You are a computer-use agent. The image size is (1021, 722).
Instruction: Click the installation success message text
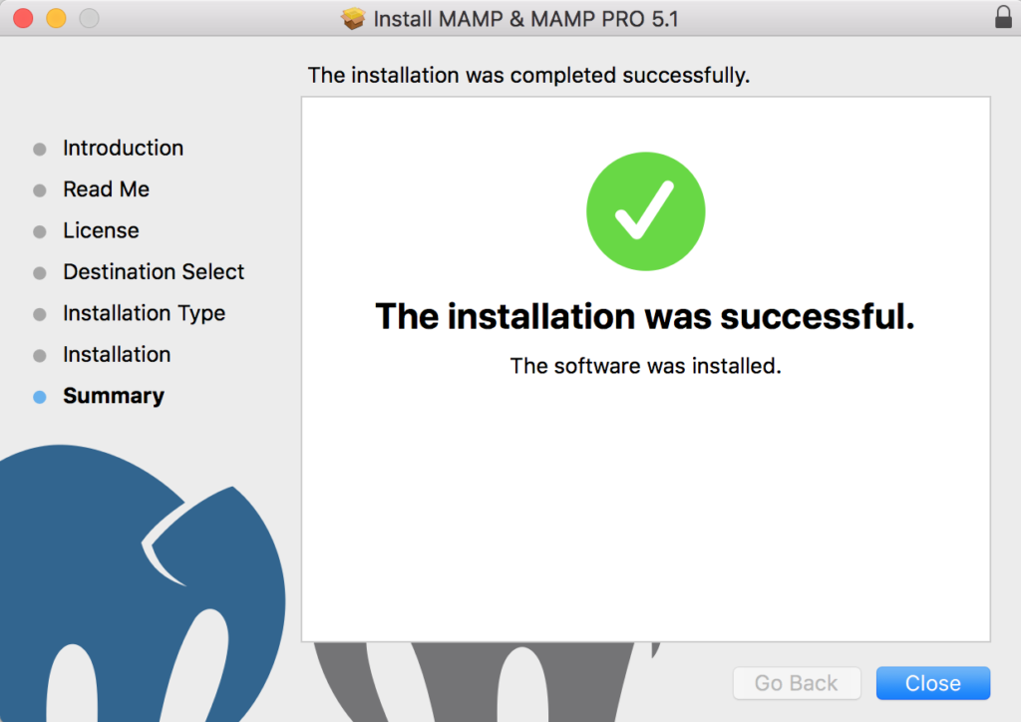coord(645,316)
